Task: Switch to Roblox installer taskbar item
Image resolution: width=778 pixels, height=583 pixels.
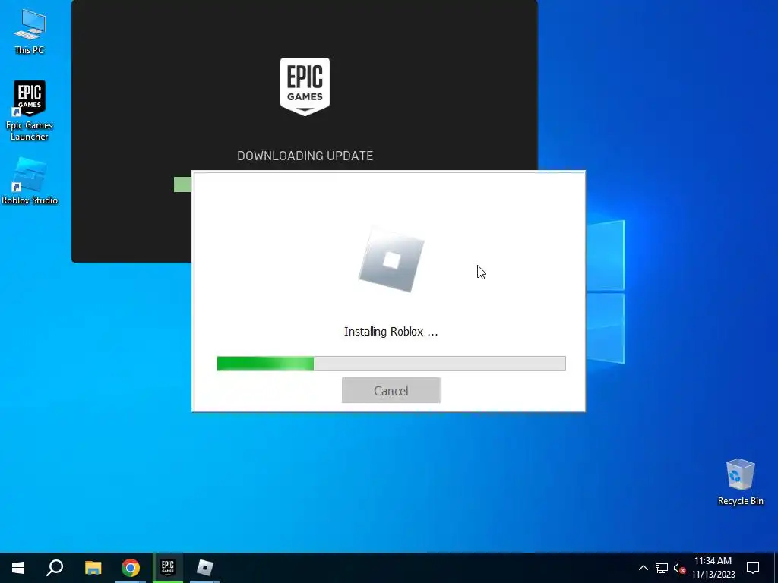Action: tap(205, 568)
